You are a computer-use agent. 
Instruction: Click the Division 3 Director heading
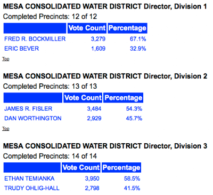pos(105,146)
